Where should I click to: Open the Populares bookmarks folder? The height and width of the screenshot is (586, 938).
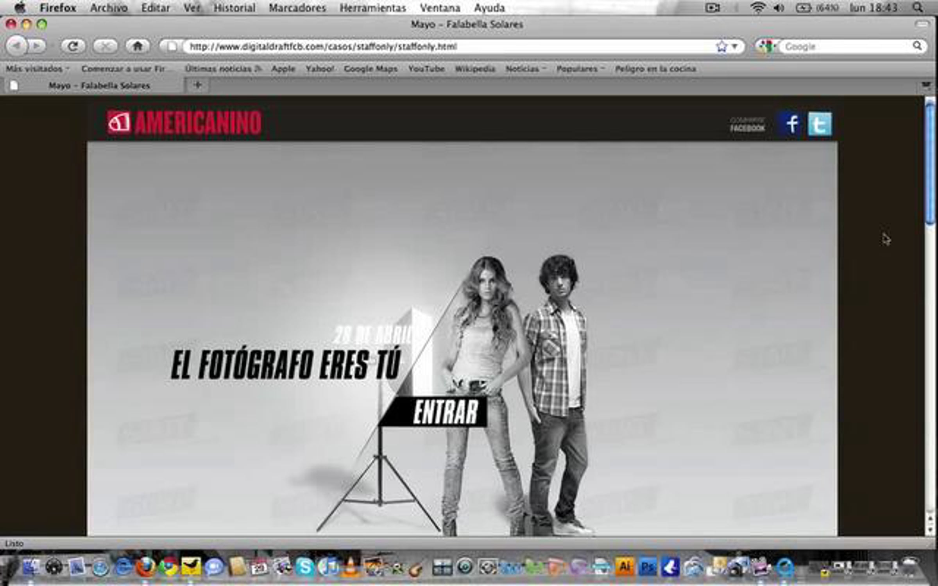tap(580, 69)
